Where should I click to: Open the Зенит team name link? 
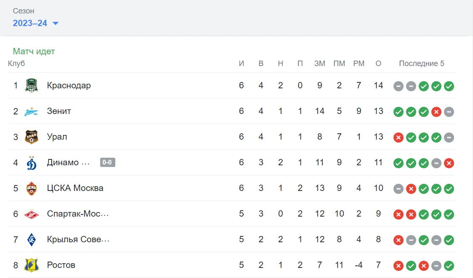59,111
